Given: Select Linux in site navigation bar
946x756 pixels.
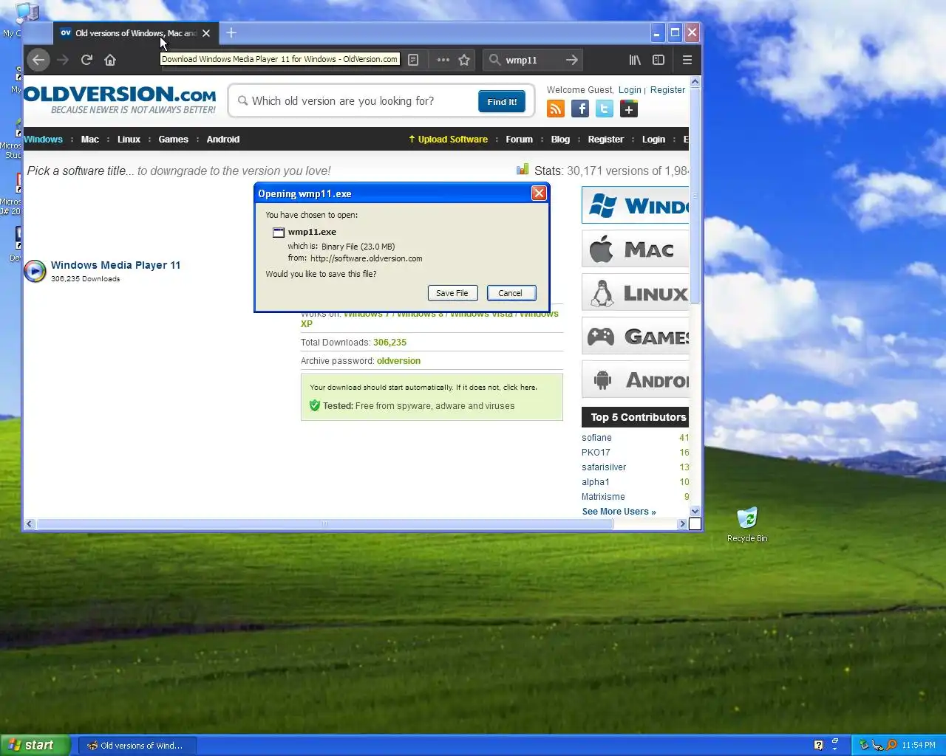Looking at the screenshot, I should 129,139.
